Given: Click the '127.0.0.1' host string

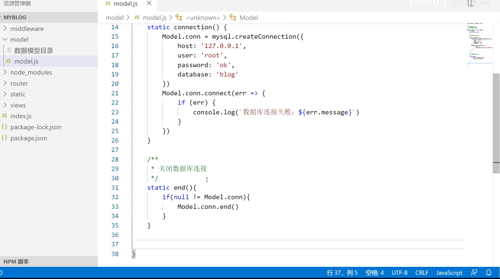Looking at the screenshot, I should [222, 46].
